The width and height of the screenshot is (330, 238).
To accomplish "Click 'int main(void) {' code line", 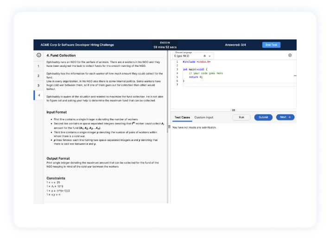I will click(195, 69).
